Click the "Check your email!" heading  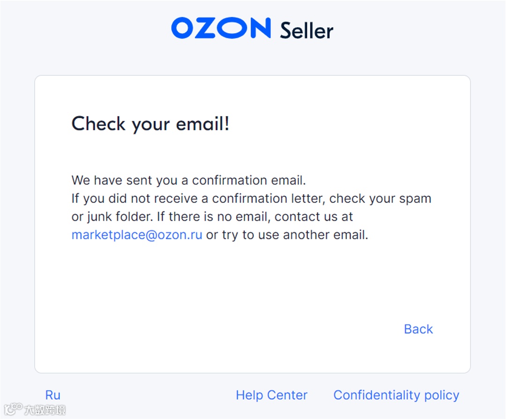[150, 124]
